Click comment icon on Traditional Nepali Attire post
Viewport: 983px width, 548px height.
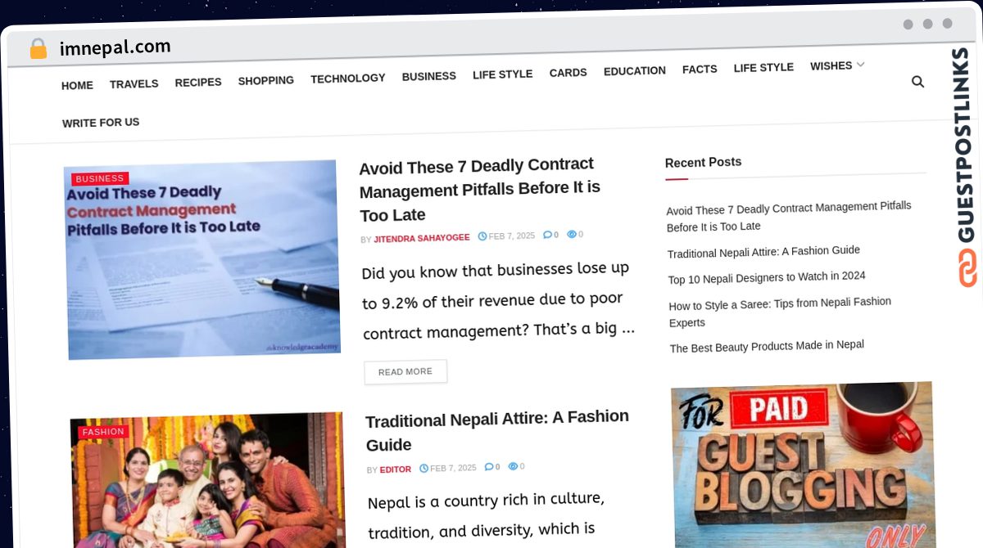click(489, 467)
